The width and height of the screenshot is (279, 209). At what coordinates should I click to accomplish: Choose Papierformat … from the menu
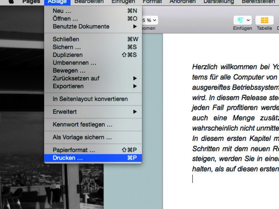(x=93, y=150)
